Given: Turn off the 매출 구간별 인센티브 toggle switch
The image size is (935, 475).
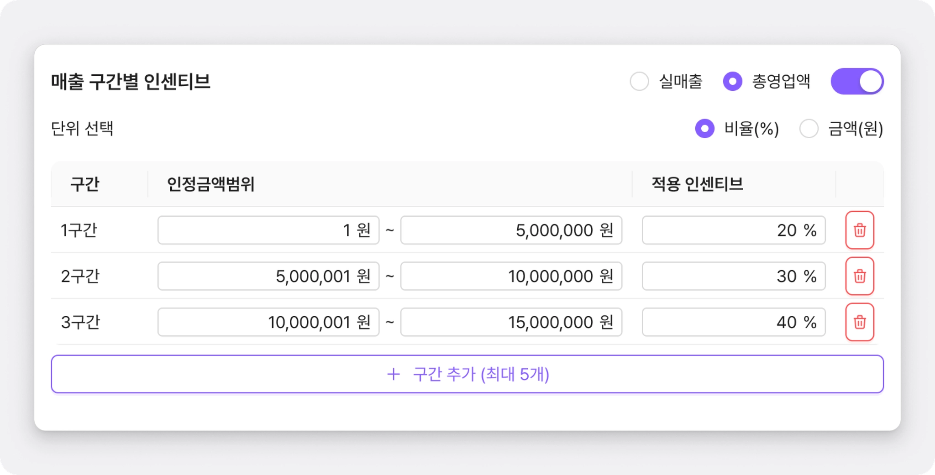Looking at the screenshot, I should coord(857,82).
